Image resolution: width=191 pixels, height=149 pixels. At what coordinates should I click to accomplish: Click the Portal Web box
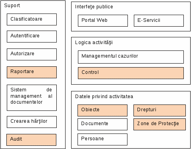coord(103,21)
